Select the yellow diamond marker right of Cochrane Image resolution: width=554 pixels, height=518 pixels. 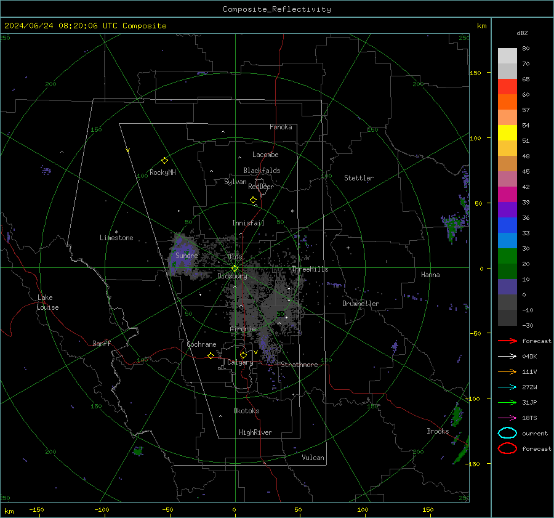[x=211, y=355]
